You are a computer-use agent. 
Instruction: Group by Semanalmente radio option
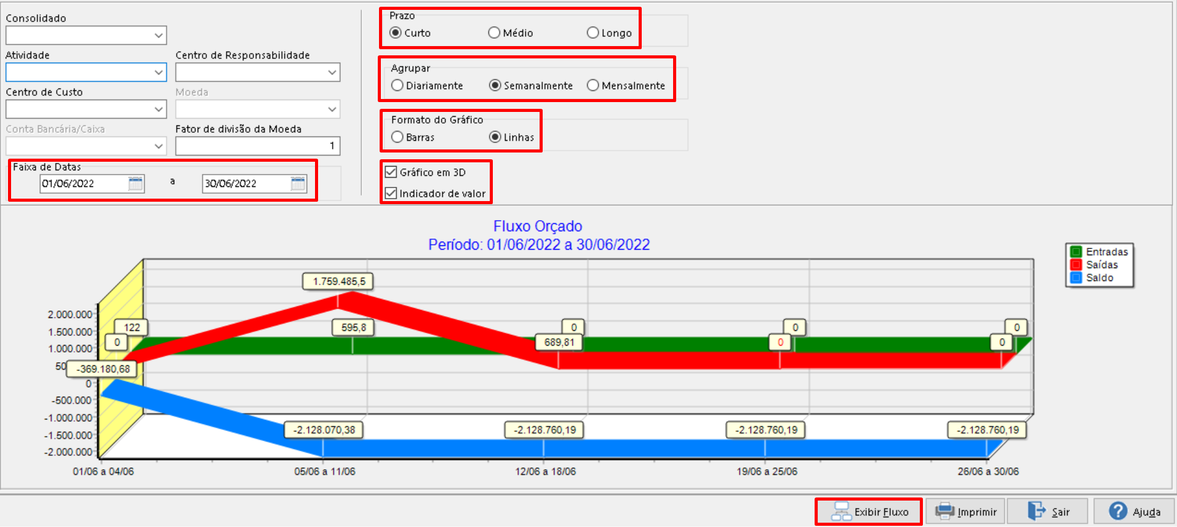click(495, 85)
